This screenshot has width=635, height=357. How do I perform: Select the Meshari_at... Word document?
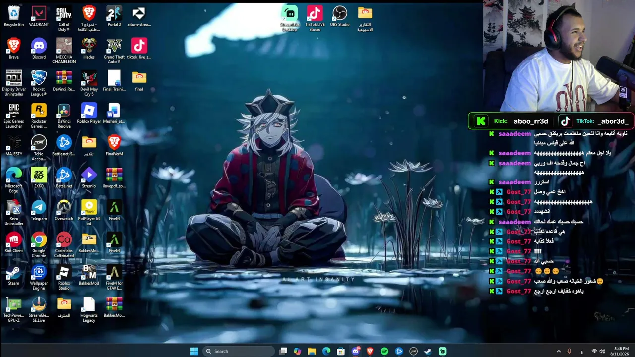tap(114, 113)
